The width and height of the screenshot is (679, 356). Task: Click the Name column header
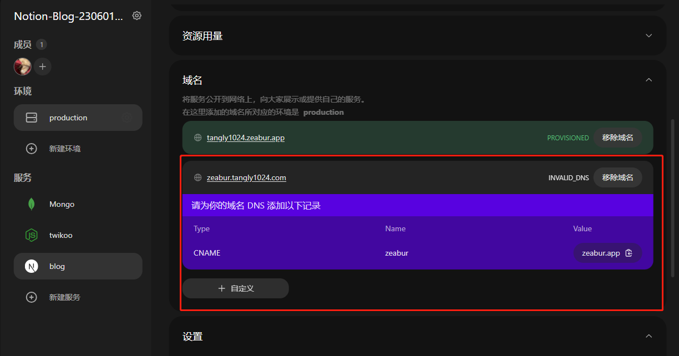point(396,228)
